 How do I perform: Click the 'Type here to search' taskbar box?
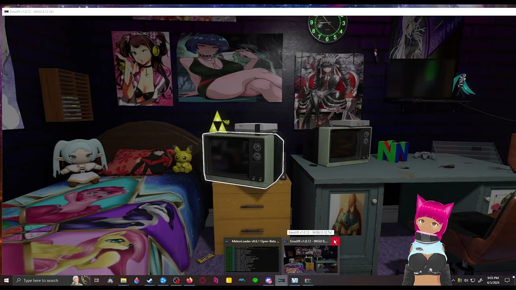(52, 280)
